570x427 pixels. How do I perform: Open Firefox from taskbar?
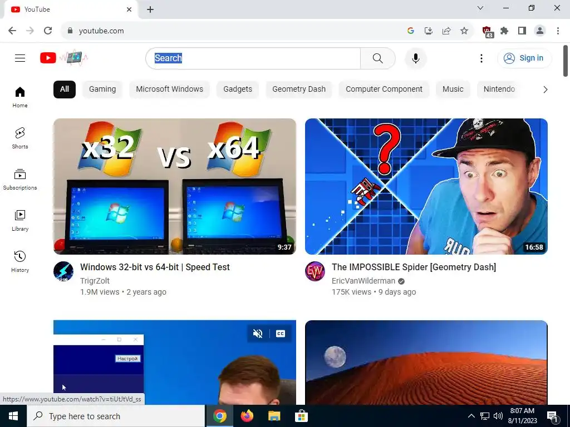[x=247, y=416]
